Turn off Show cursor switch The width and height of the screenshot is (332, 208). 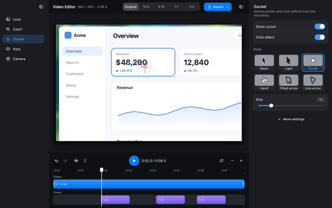click(x=320, y=27)
